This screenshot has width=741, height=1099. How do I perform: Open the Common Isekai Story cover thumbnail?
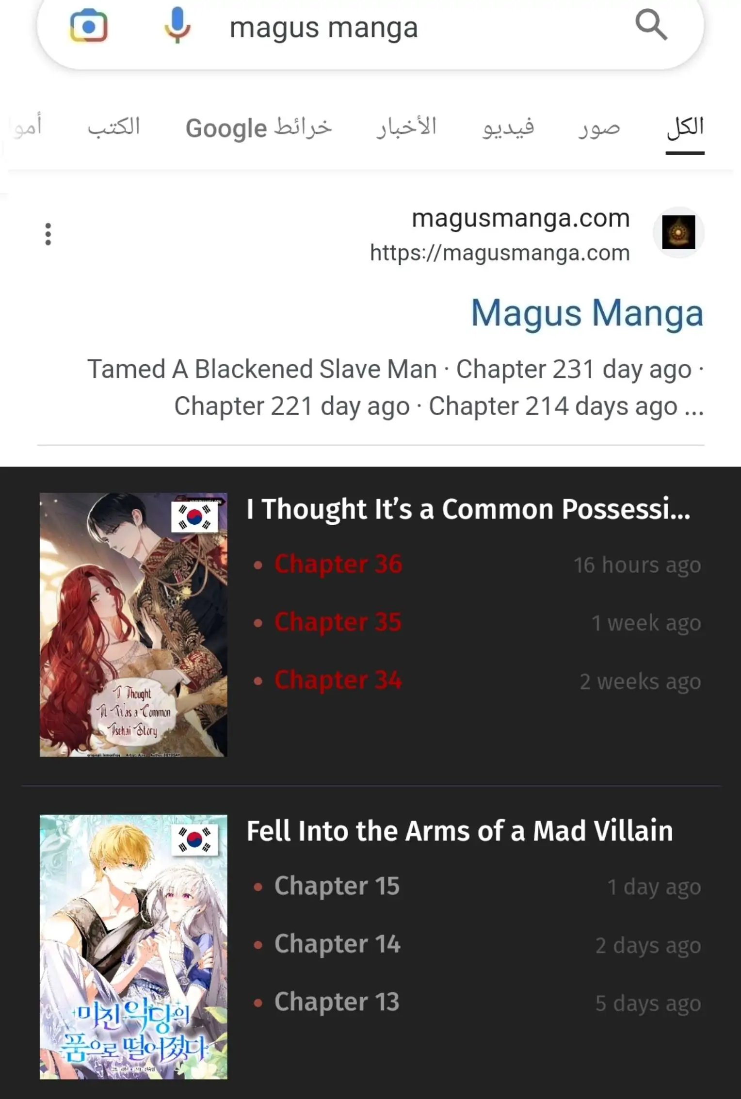point(133,625)
